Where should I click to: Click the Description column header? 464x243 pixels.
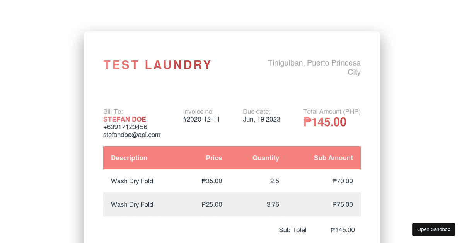click(129, 158)
